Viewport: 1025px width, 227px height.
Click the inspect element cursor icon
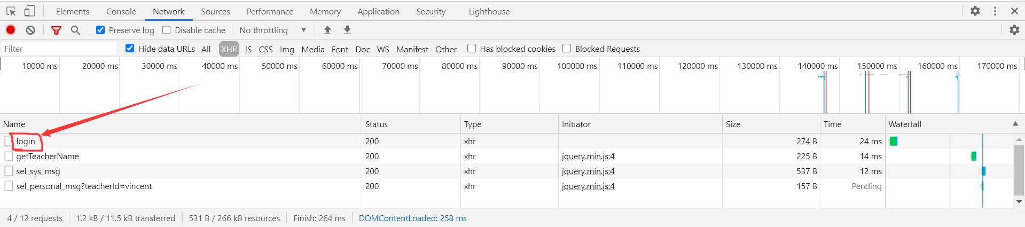pos(11,11)
